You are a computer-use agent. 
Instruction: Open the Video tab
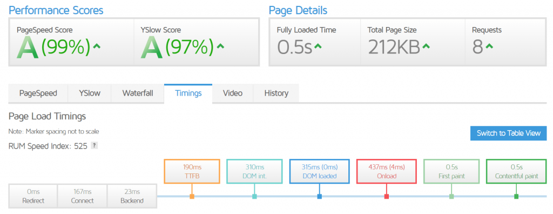(x=233, y=93)
